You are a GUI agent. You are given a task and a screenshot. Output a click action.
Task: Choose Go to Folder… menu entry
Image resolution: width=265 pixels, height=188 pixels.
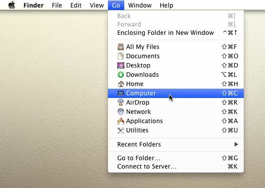[176, 158]
